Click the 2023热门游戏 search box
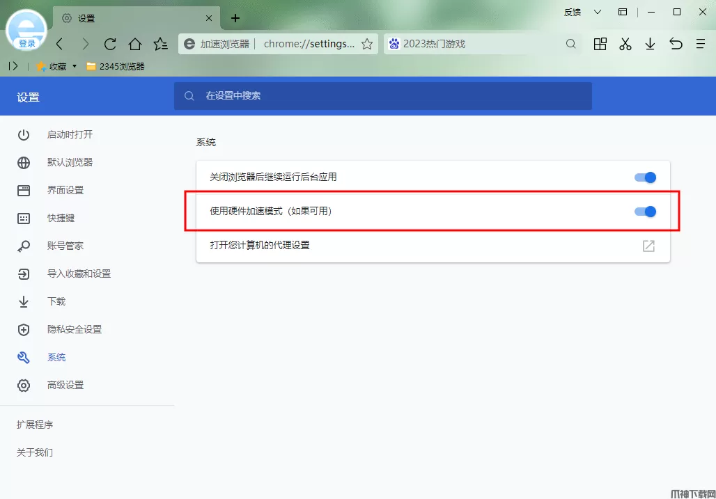The height and width of the screenshot is (499, 716). [483, 44]
